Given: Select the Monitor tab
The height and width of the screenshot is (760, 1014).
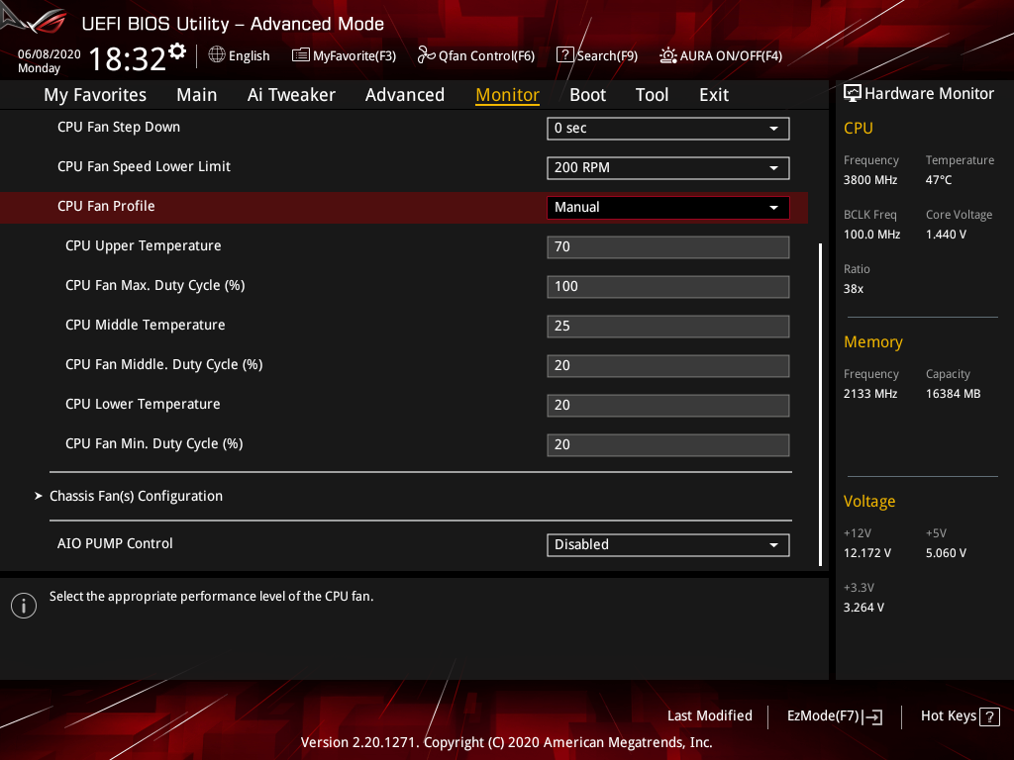Looking at the screenshot, I should point(507,95).
